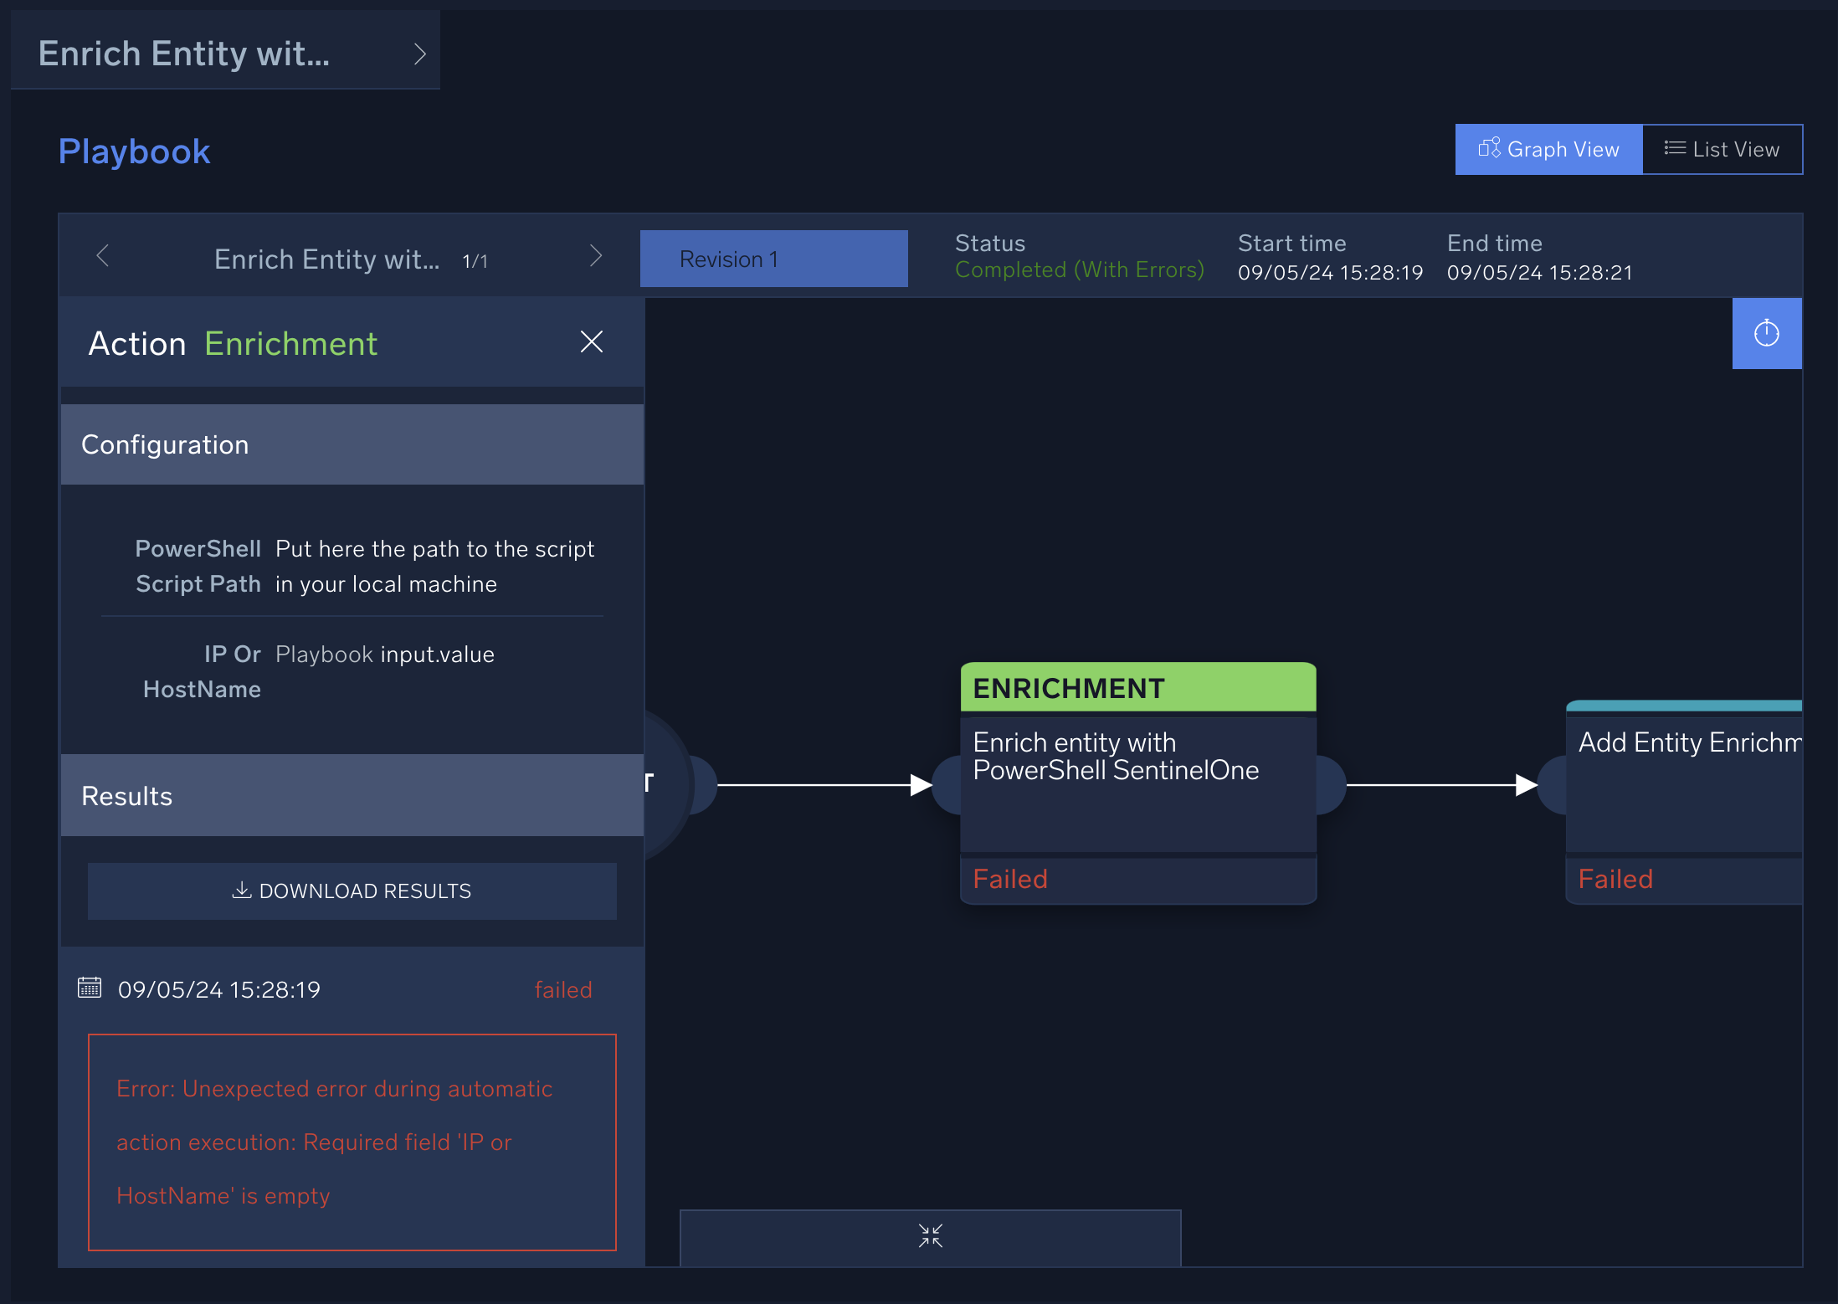1838x1304 pixels.
Task: Click the download arrow icon inside Download Results
Action: pos(242,891)
